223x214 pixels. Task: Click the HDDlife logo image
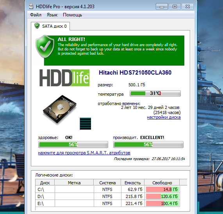[64, 78]
